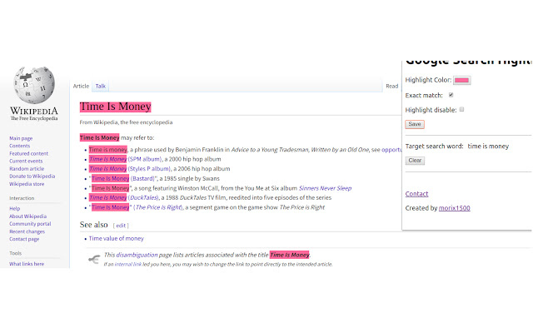Screen dimensions: 533x333
Task: Select the Read tab
Action: (x=391, y=86)
